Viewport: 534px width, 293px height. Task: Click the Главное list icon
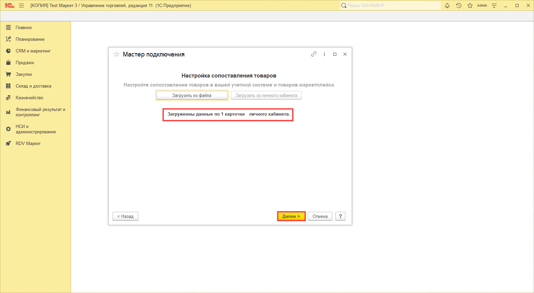pos(8,27)
